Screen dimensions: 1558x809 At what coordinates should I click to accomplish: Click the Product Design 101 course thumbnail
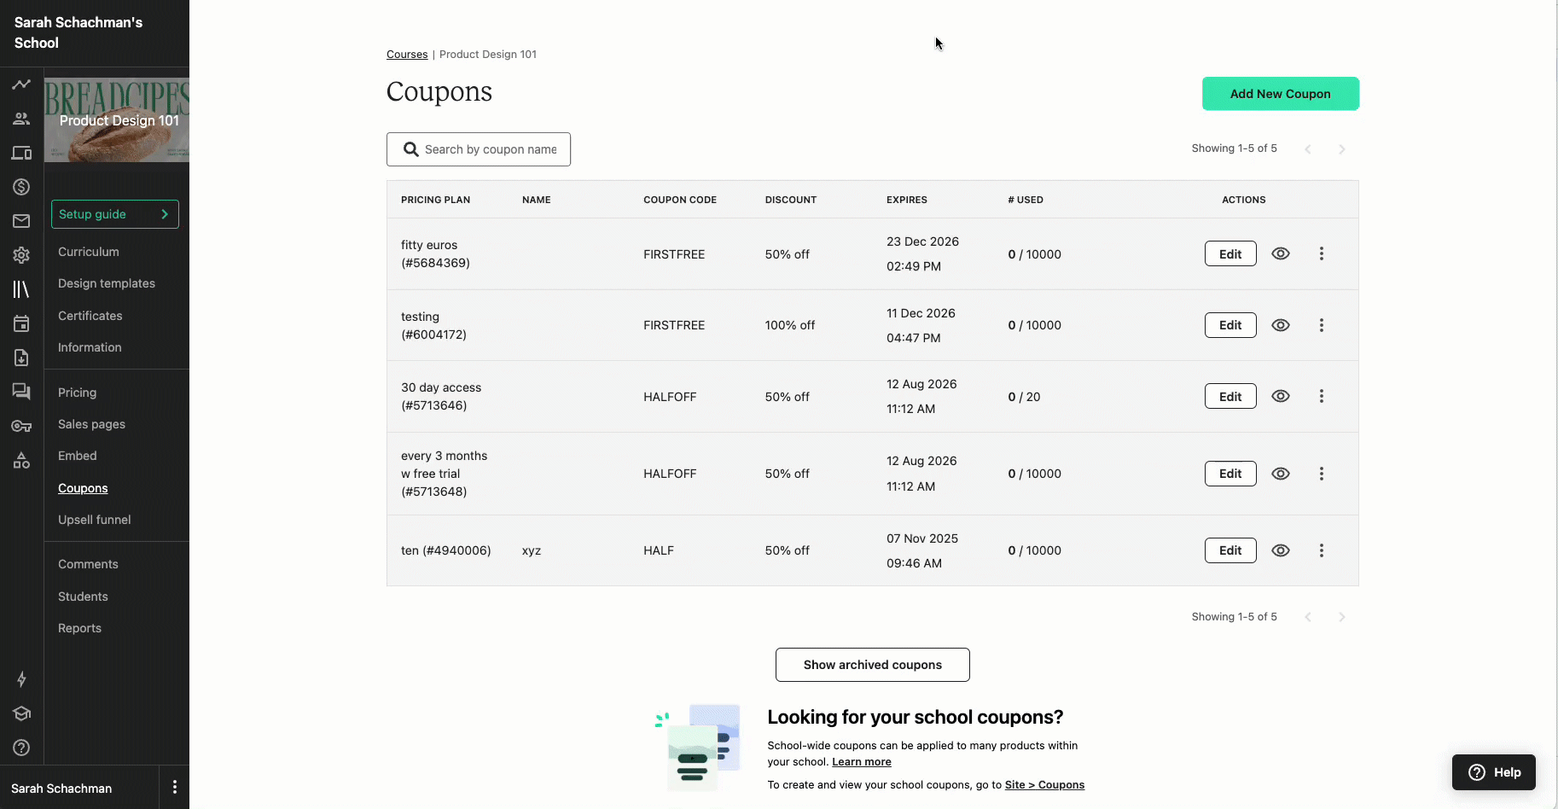[117, 120]
